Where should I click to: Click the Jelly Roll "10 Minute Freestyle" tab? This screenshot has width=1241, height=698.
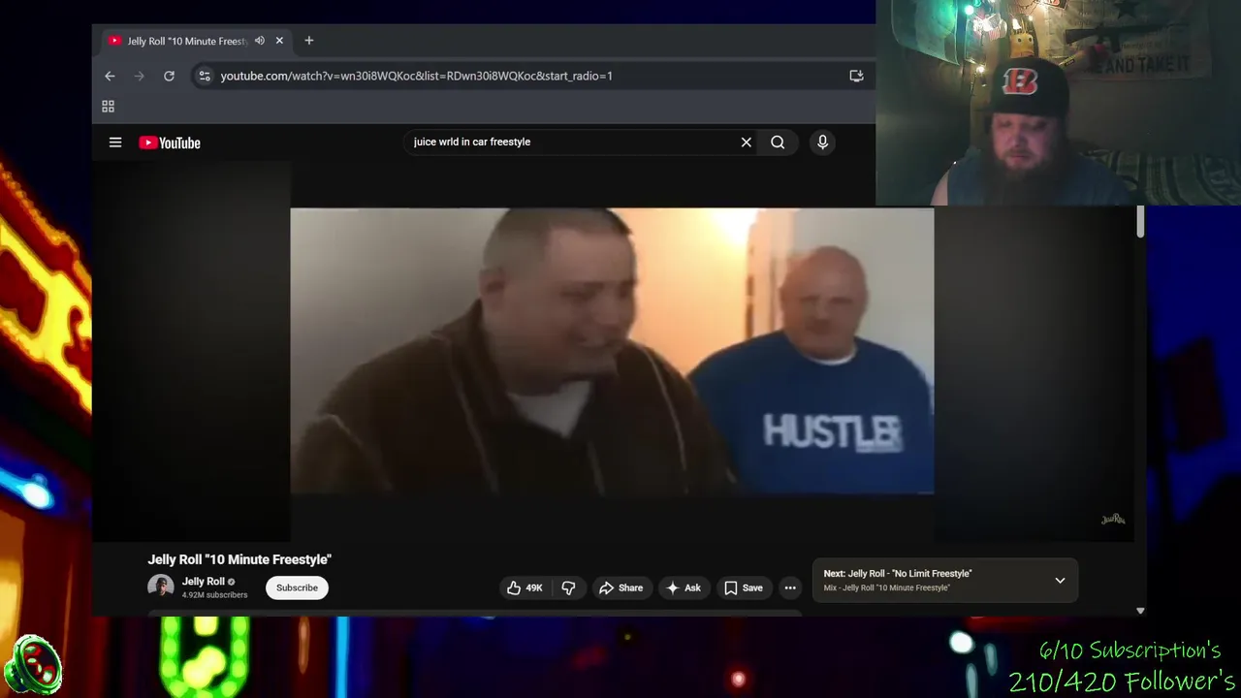[x=197, y=41]
